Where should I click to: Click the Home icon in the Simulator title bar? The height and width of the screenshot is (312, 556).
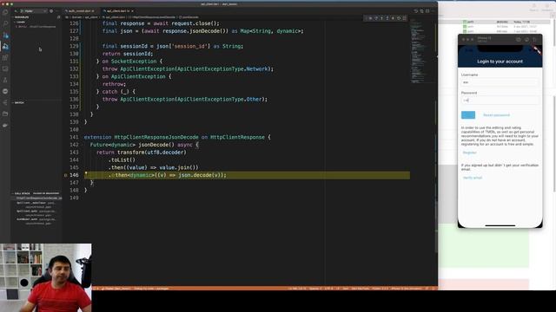point(519,39)
